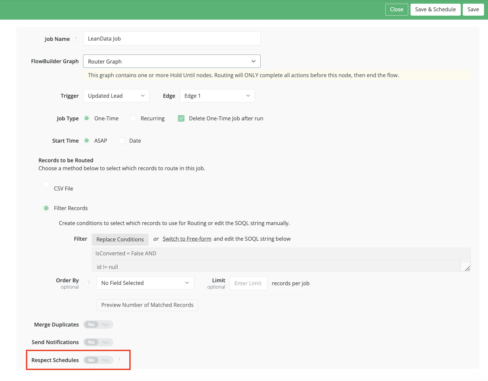
Task: Open the Edge 1 dropdown
Action: 217,96
